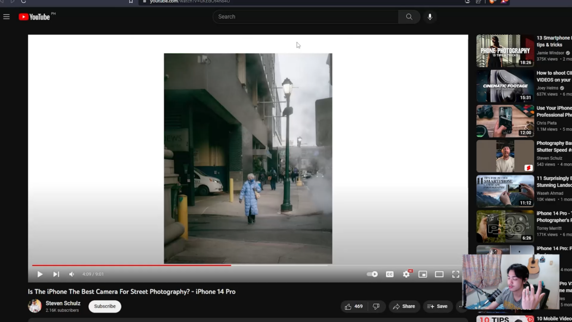Click the search magnifier button

click(409, 17)
